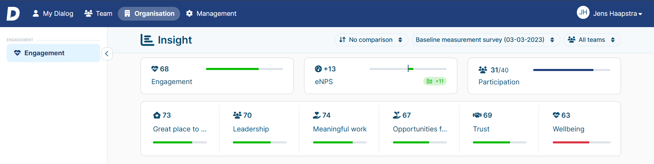Click the eNPS gauge icon
The width and height of the screenshot is (654, 164).
pos(318,69)
